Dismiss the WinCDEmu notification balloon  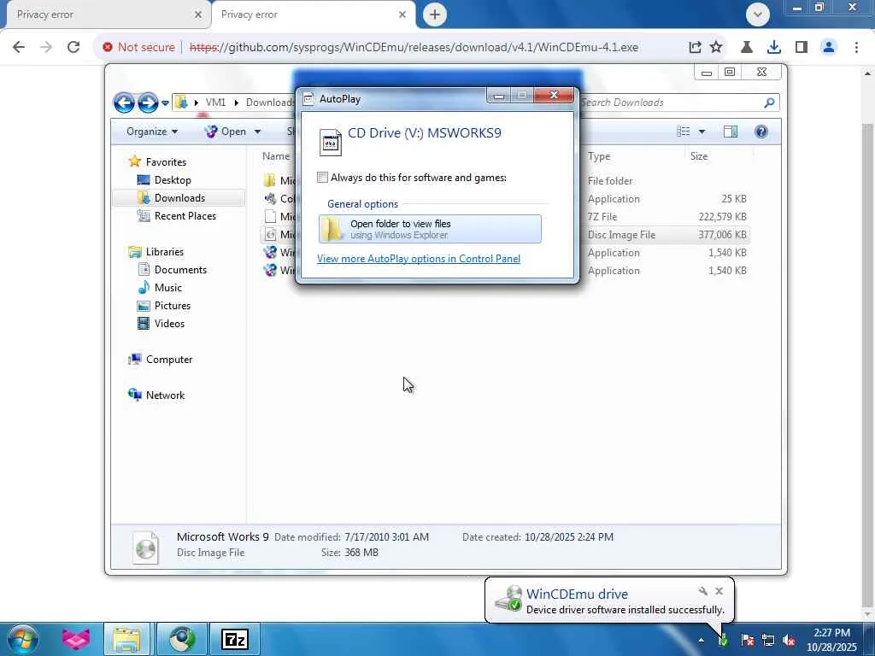coord(719,591)
